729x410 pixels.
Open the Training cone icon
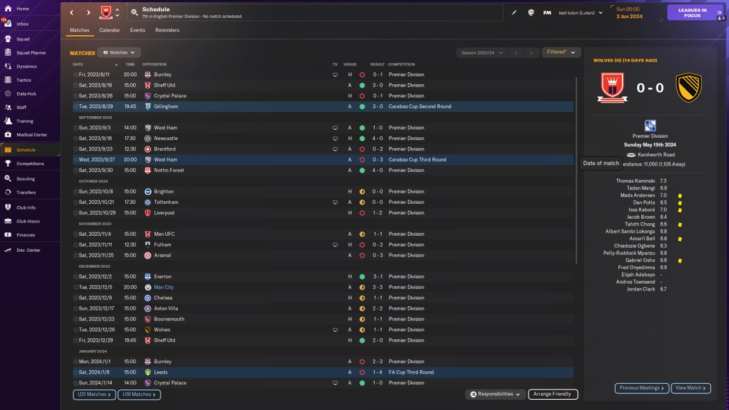[8, 121]
